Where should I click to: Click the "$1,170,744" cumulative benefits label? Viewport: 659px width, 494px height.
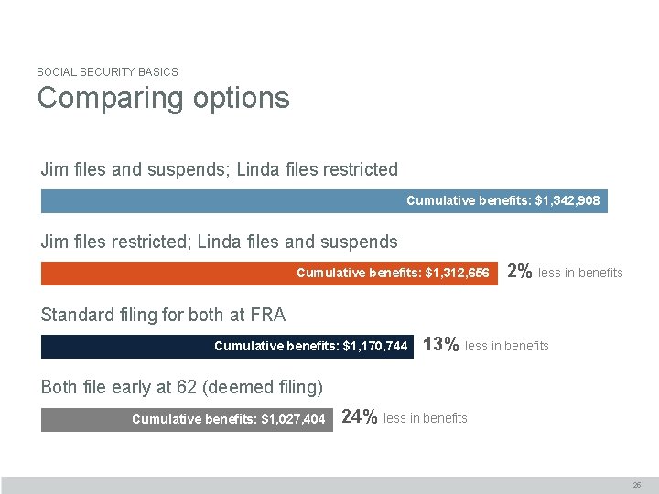[x=310, y=346]
